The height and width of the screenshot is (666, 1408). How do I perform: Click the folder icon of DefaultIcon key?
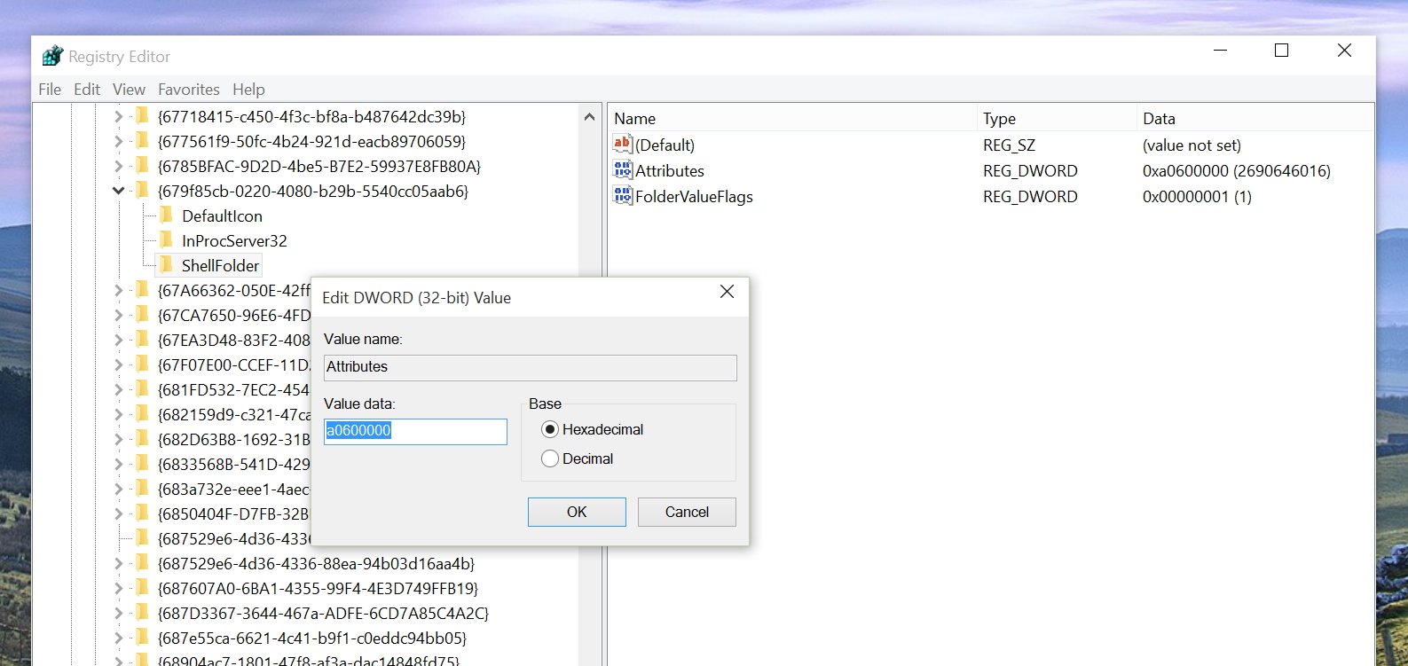tap(166, 215)
